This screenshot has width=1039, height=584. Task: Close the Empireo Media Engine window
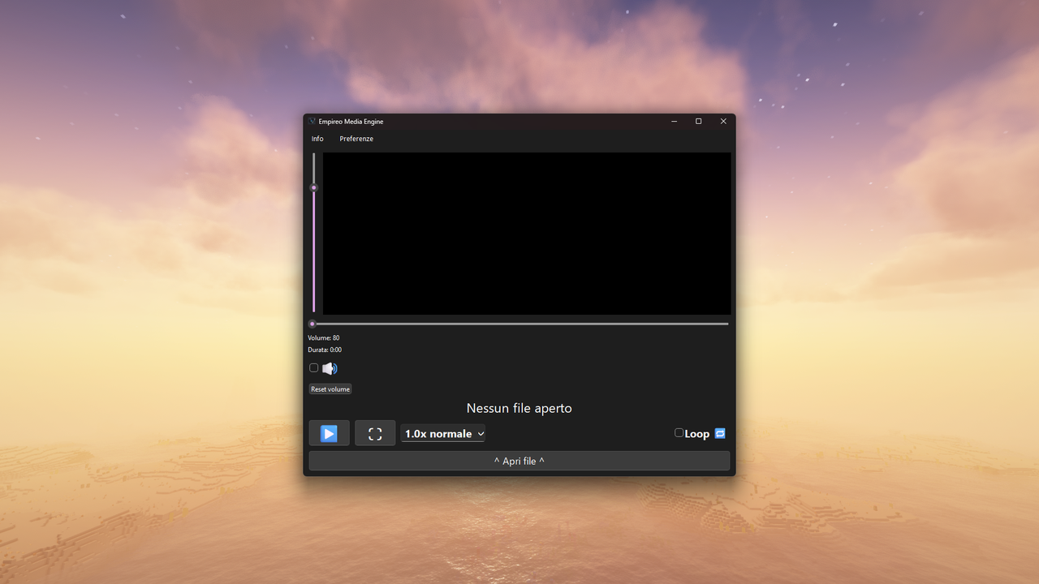click(723, 122)
